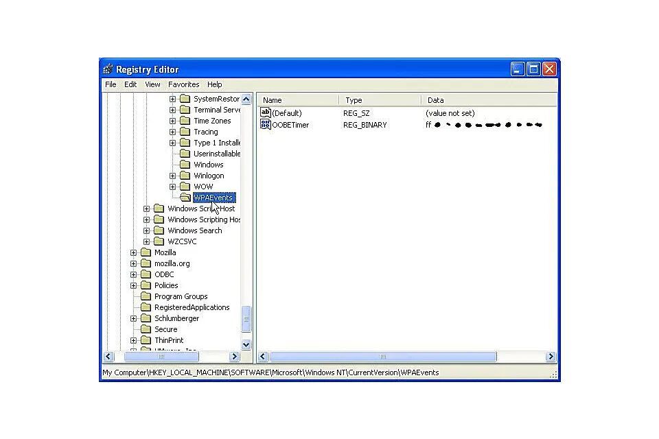
Task: Open the Edit menu
Action: 130,84
